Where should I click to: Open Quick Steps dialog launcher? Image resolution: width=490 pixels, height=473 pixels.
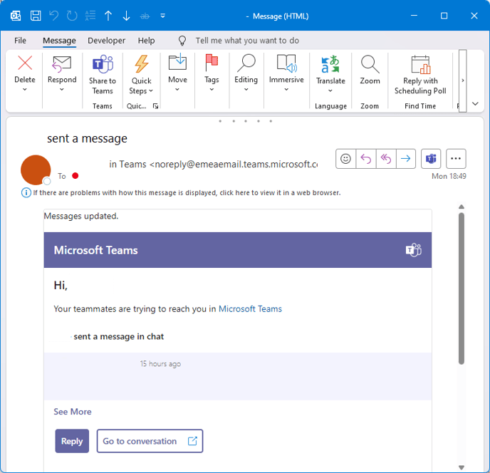pos(155,106)
